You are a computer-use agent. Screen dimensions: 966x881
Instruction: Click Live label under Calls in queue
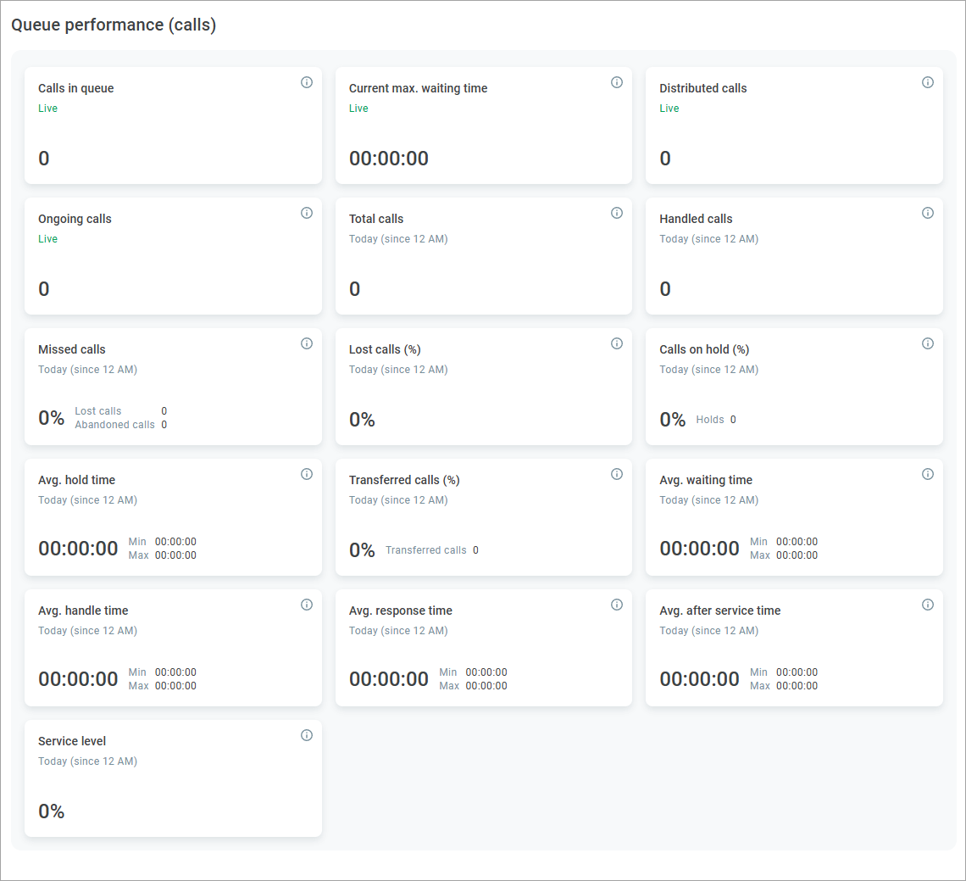(x=47, y=108)
